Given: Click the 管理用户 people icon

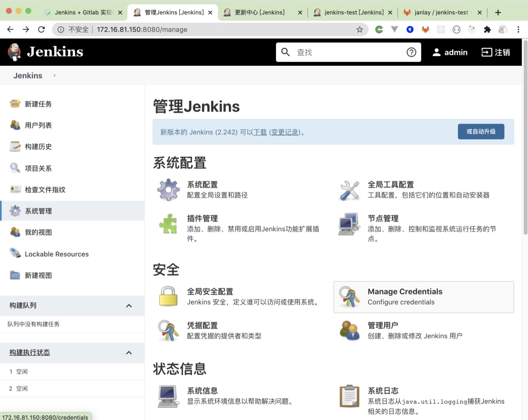Looking at the screenshot, I should pyautogui.click(x=349, y=330).
